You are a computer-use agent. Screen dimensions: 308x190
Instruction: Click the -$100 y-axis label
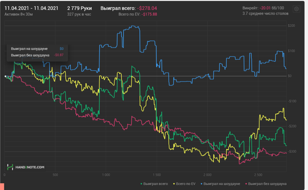tap(292, 101)
